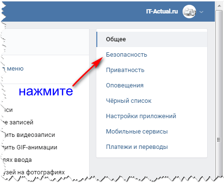Open the Безопасность settings section
The height and width of the screenshot is (183, 224).
pyautogui.click(x=126, y=55)
